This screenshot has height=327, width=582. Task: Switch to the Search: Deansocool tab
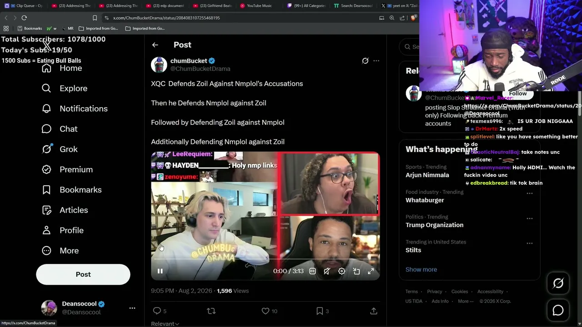(x=353, y=6)
